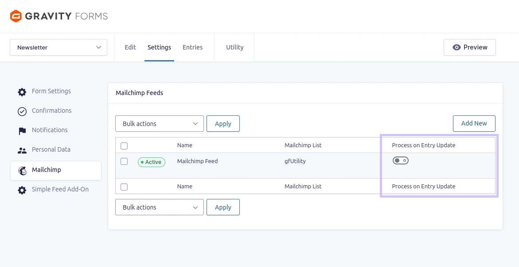Viewport: 519px width, 267px height.
Task: Click the Preview button
Action: click(x=470, y=47)
